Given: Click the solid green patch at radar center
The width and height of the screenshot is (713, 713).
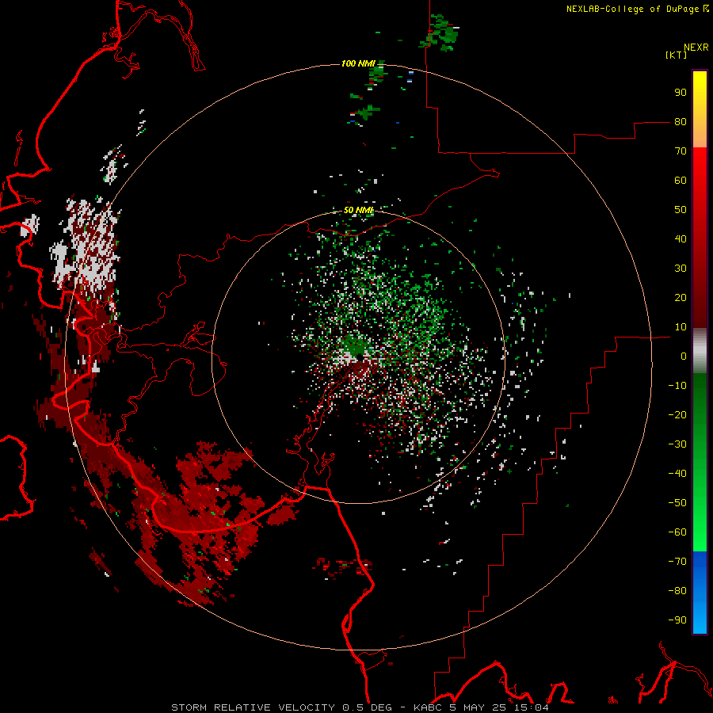Looking at the screenshot, I should tap(355, 346).
